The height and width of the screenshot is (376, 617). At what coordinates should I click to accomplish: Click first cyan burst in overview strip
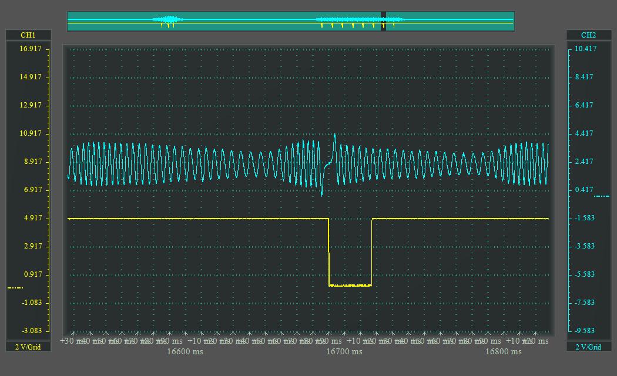(168, 20)
